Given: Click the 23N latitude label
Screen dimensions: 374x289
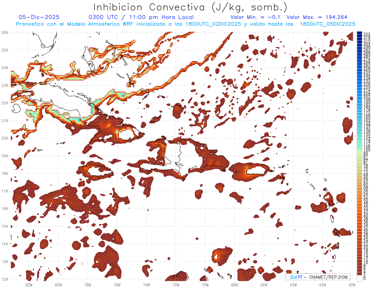Looking at the screenshot, I should pyautogui.click(x=5, y=85).
